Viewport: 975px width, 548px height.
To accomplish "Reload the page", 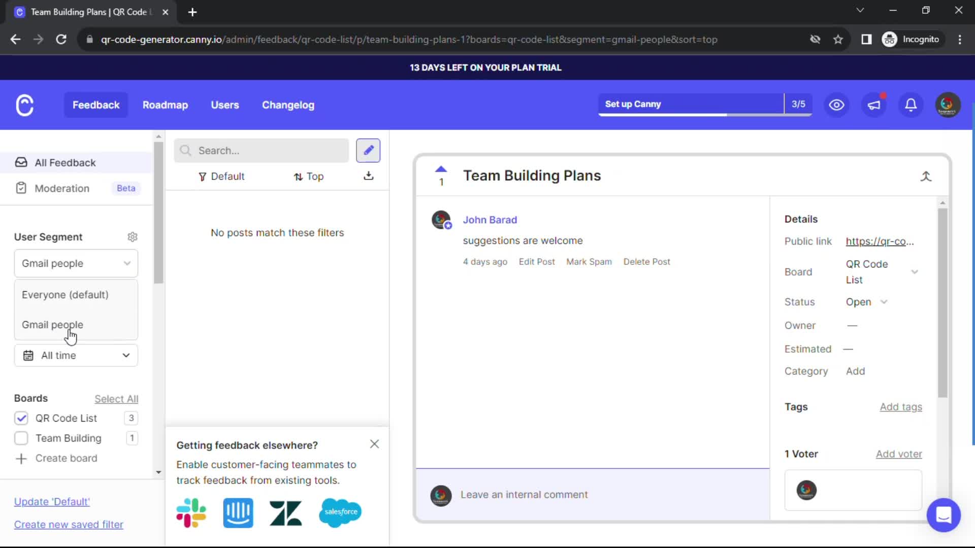I will 61,40.
